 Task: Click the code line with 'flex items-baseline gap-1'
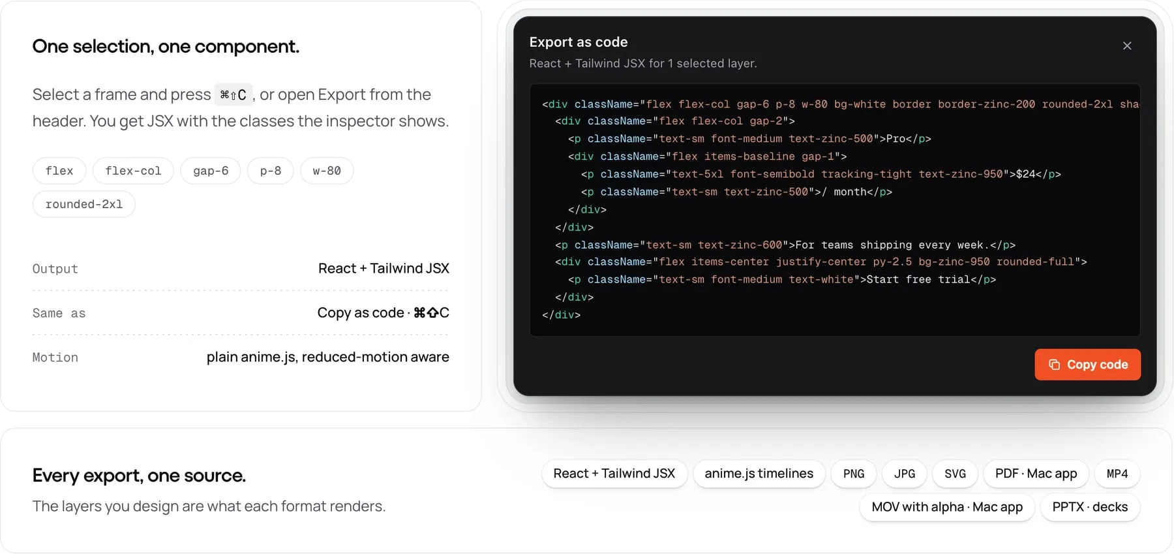coord(707,157)
